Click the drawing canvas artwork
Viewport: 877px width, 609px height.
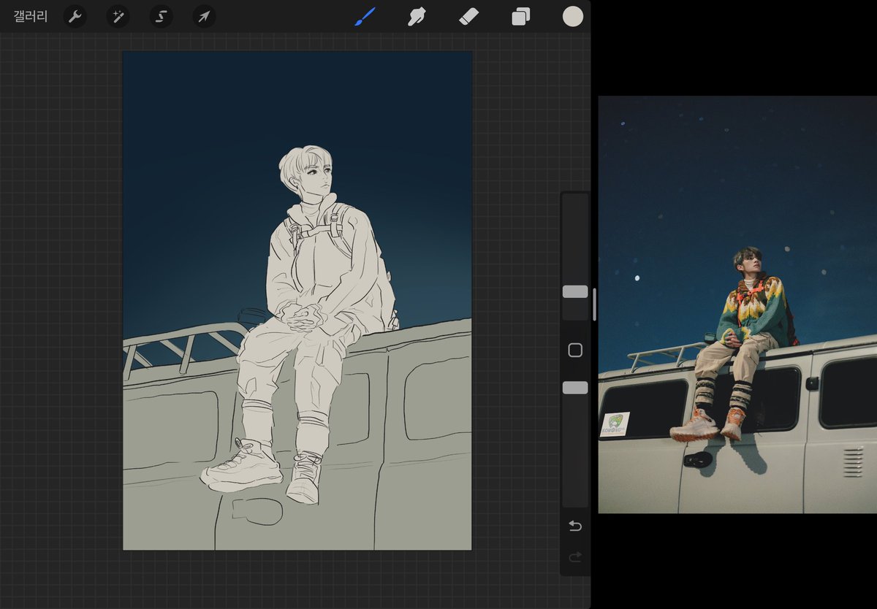(x=297, y=300)
